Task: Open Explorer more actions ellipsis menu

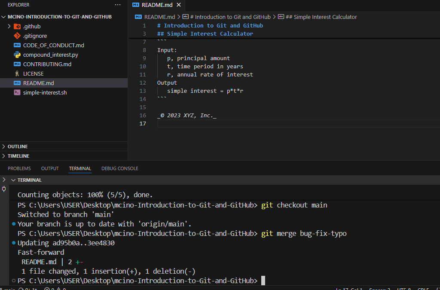Action: pyautogui.click(x=118, y=5)
